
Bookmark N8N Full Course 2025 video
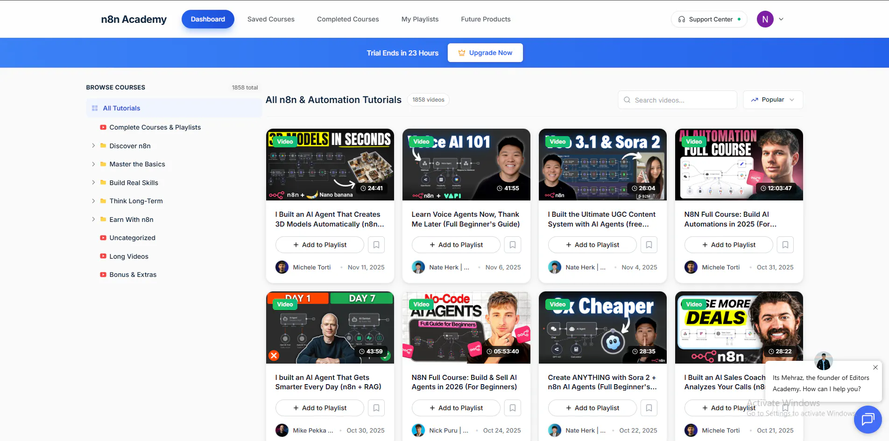[x=785, y=245]
